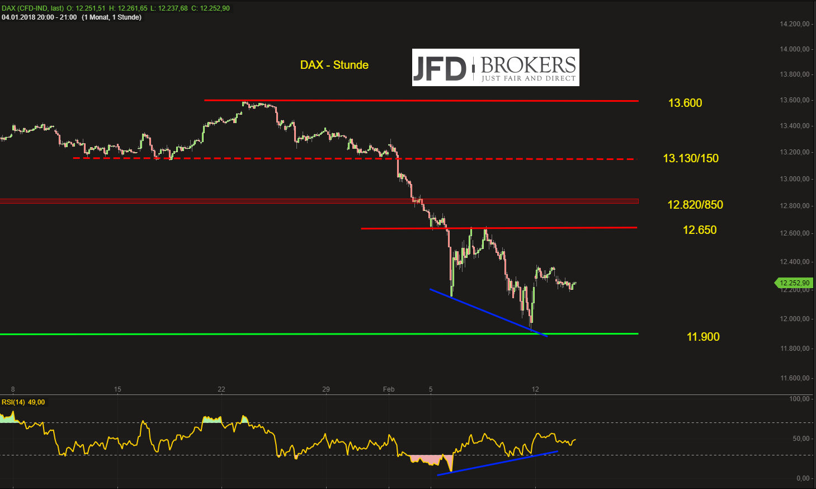Click the Feb month marker on time axis
Viewport: 816px width, 489px height.
(389, 389)
